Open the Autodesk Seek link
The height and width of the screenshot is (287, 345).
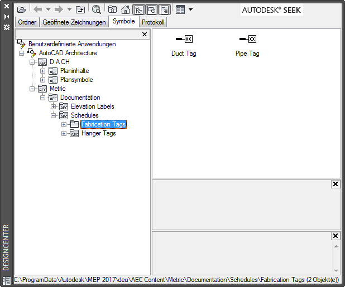point(271,10)
